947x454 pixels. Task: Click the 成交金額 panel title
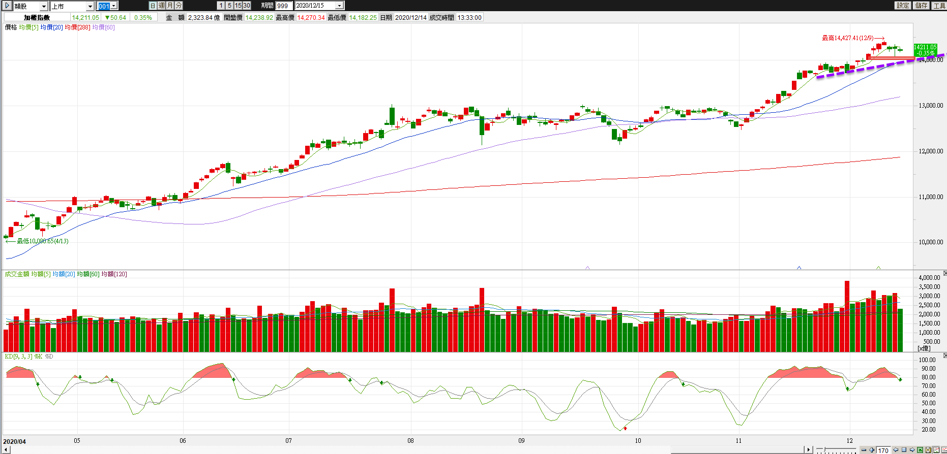point(17,274)
